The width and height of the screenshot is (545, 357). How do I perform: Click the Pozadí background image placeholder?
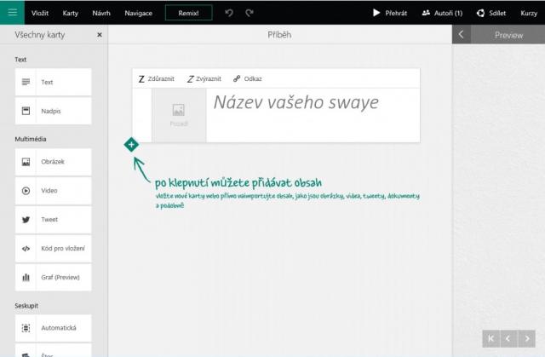[179, 114]
